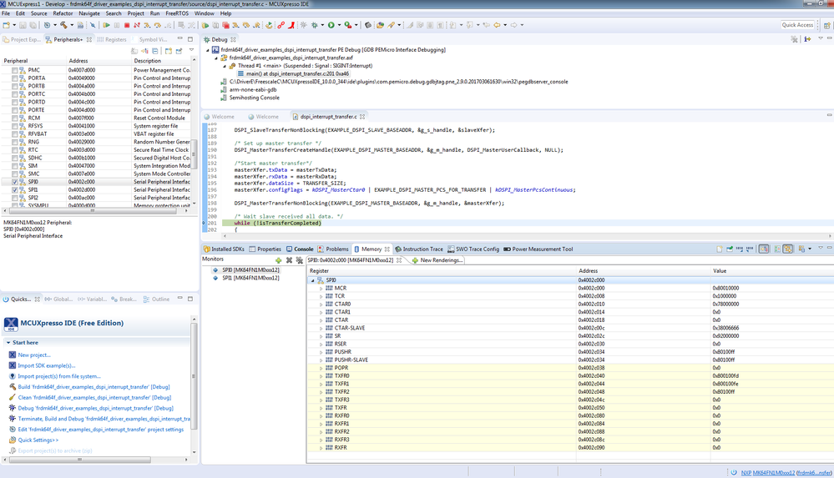Viewport: 834px width, 478px height.
Task: Click the red Terminate debug icon
Action: (x=127, y=25)
